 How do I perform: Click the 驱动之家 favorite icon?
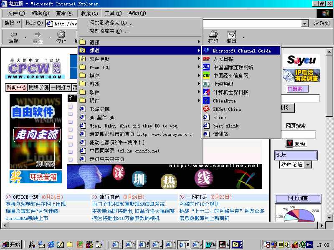click(82, 142)
